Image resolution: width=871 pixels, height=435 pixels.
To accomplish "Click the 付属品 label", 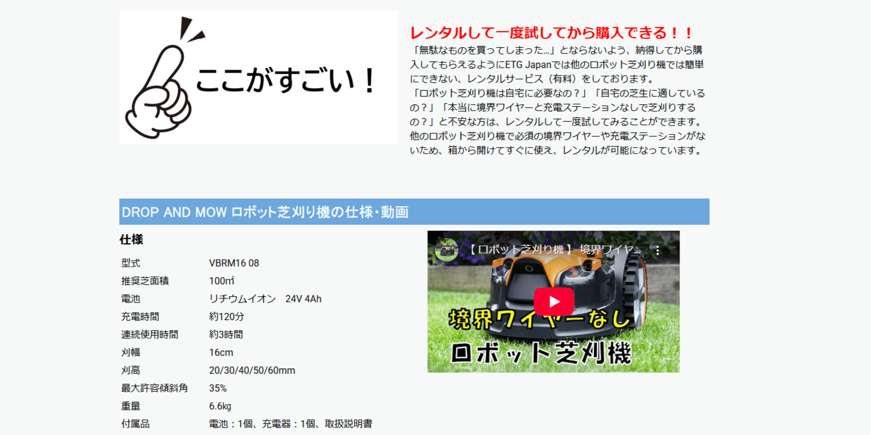I will click(x=135, y=424).
